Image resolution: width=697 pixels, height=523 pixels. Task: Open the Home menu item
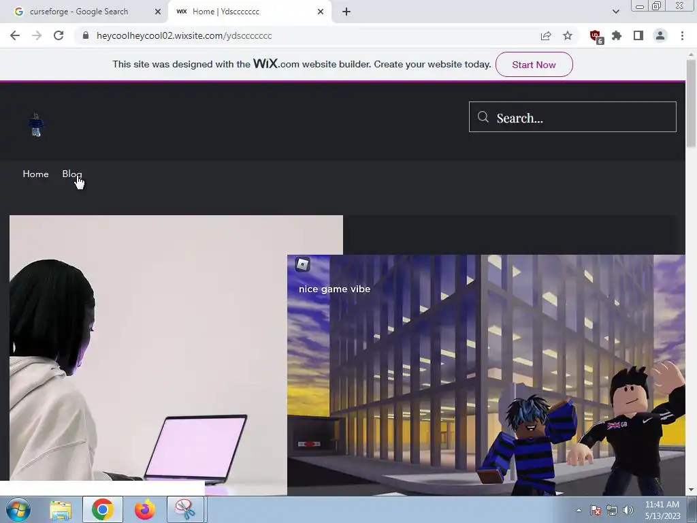coord(35,174)
